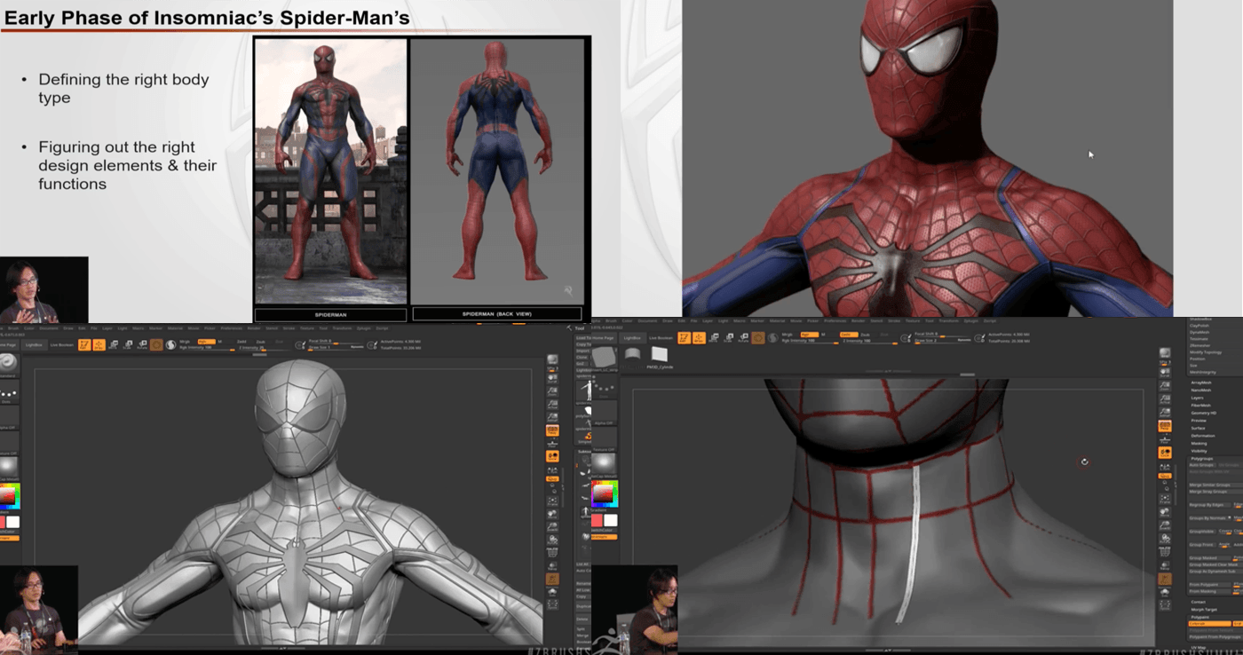Open Zplugin menu in right ZBrush window
This screenshot has width=1243, height=655.
[970, 320]
